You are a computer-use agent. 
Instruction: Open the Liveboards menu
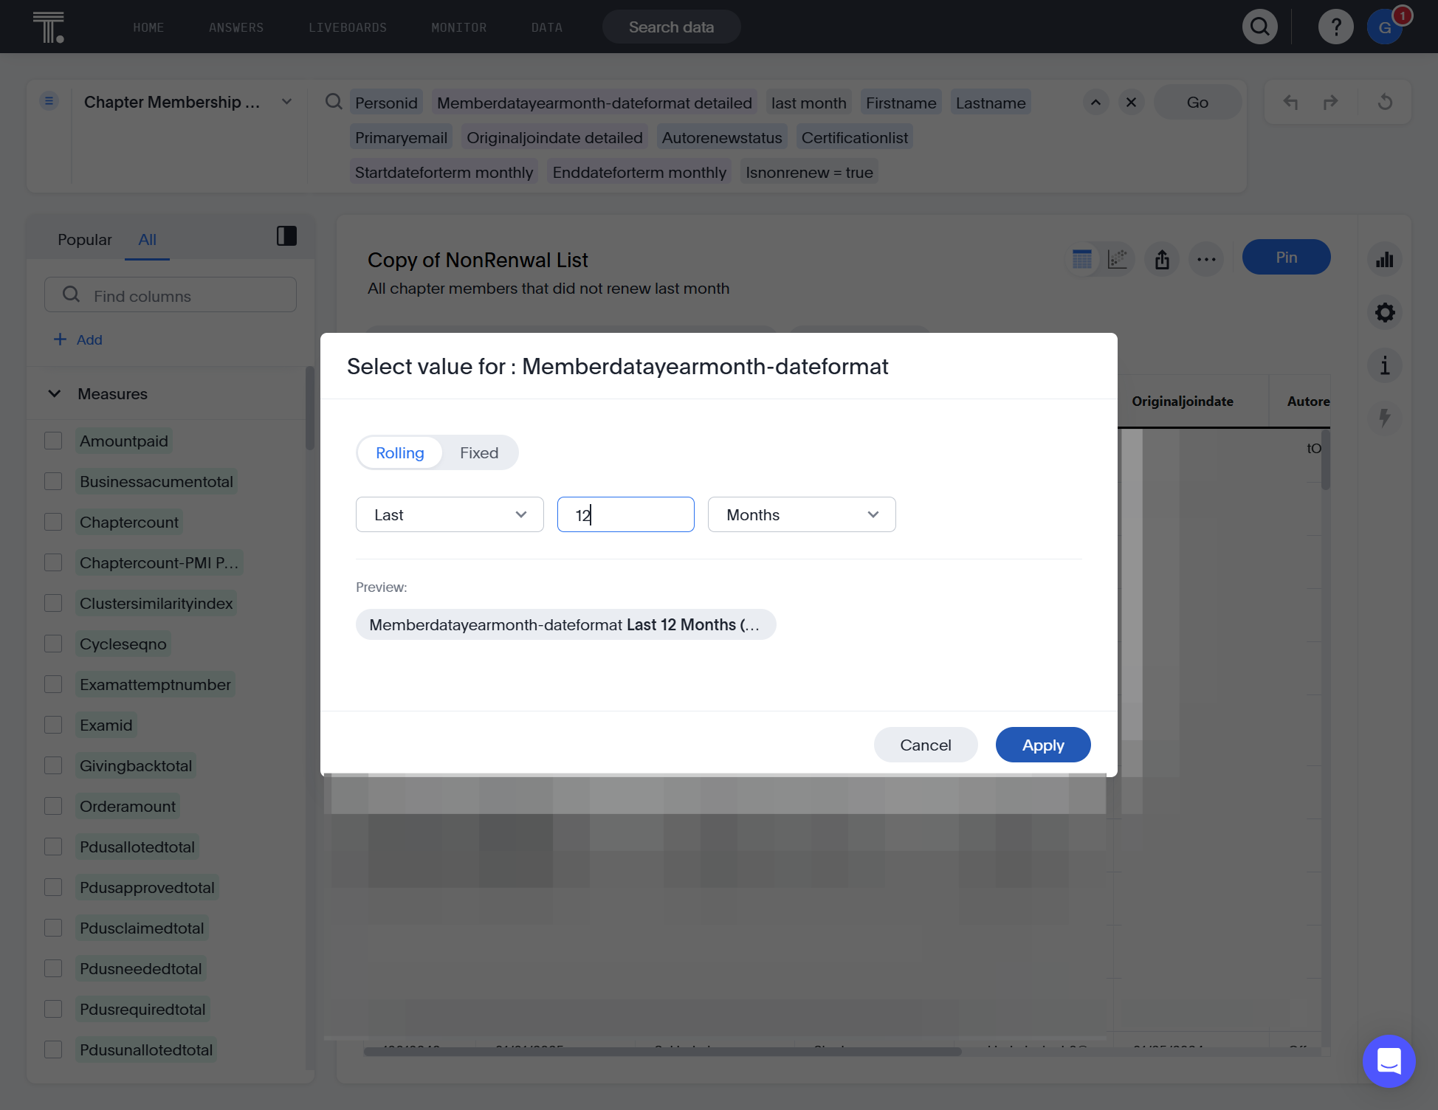point(348,27)
